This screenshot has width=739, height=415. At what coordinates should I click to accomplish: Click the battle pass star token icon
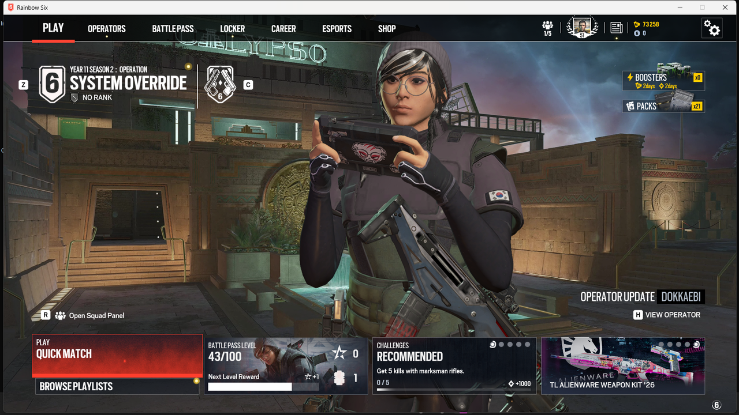339,353
